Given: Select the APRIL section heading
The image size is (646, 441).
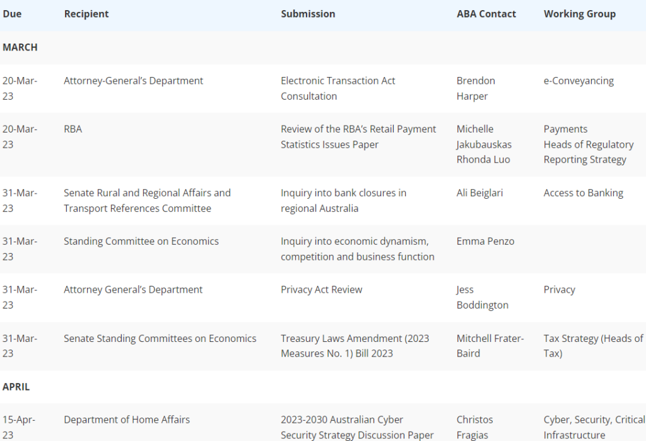Looking at the screenshot, I should 16,387.
